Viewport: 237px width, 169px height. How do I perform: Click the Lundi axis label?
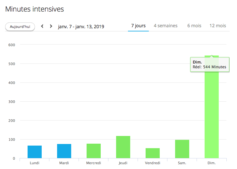coord(35,163)
